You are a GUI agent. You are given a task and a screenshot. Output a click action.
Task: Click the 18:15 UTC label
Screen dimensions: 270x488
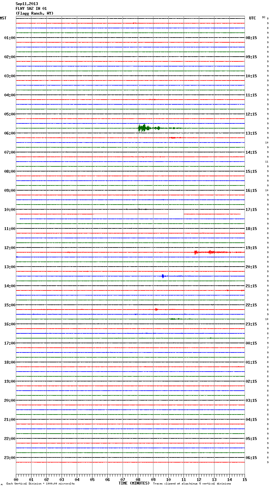pyautogui.click(x=251, y=229)
